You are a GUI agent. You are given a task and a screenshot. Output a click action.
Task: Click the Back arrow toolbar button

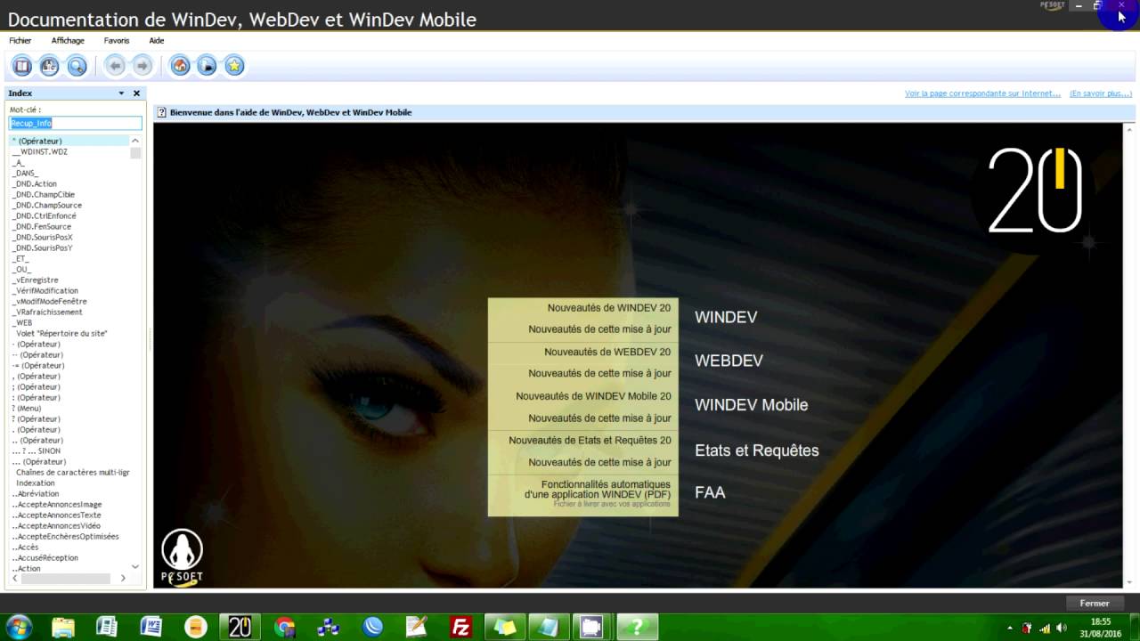tap(114, 65)
